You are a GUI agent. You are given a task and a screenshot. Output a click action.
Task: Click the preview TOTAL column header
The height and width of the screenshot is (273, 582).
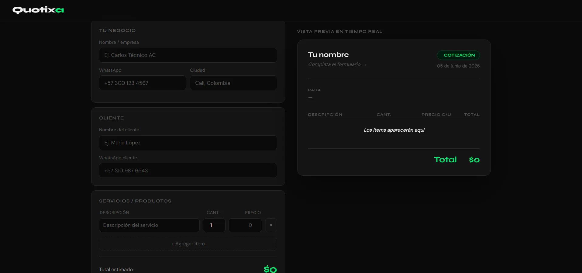coord(472,115)
